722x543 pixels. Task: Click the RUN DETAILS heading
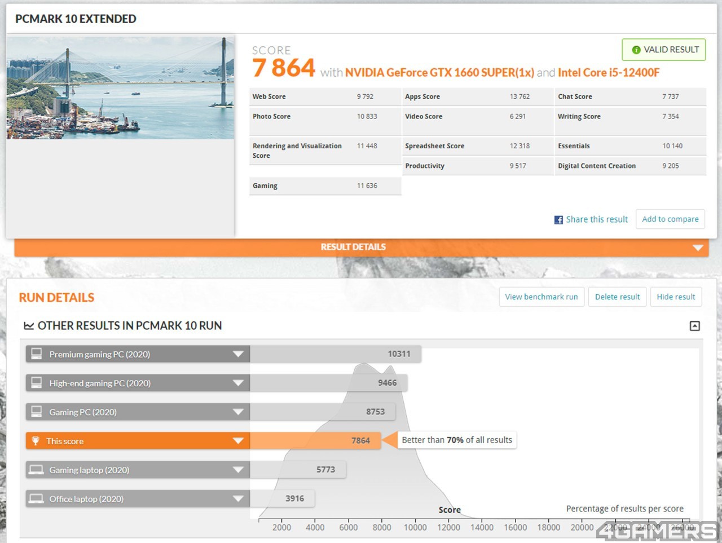point(56,298)
